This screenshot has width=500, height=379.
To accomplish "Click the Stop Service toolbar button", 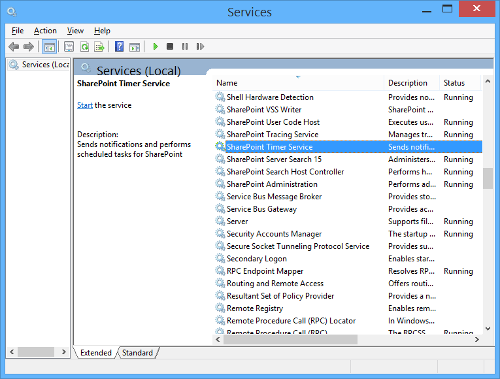I will point(170,47).
